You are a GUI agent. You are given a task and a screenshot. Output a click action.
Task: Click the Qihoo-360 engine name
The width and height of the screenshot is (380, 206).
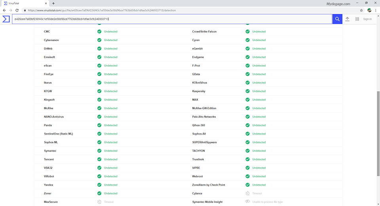pos(198,125)
